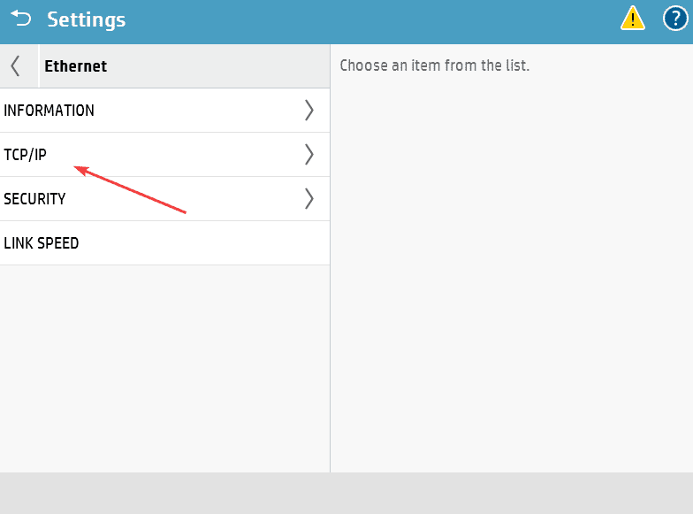Screen dimensions: 693x514
Task: Open the INFORMATION menu item
Action: (x=49, y=111)
